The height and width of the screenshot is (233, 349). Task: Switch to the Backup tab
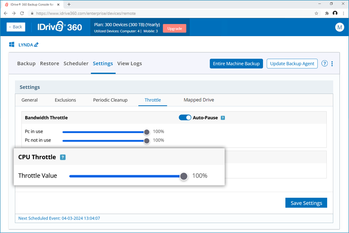26,64
